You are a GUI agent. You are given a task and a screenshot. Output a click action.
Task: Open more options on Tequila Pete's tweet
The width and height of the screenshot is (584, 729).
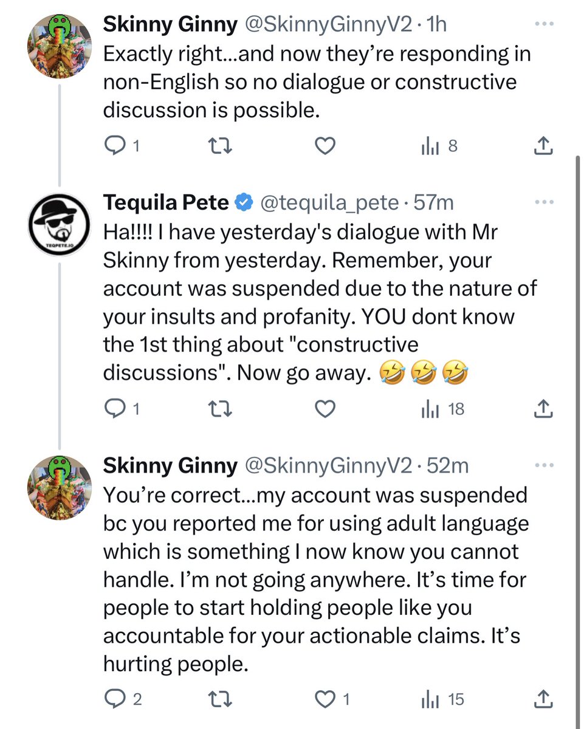point(543,202)
